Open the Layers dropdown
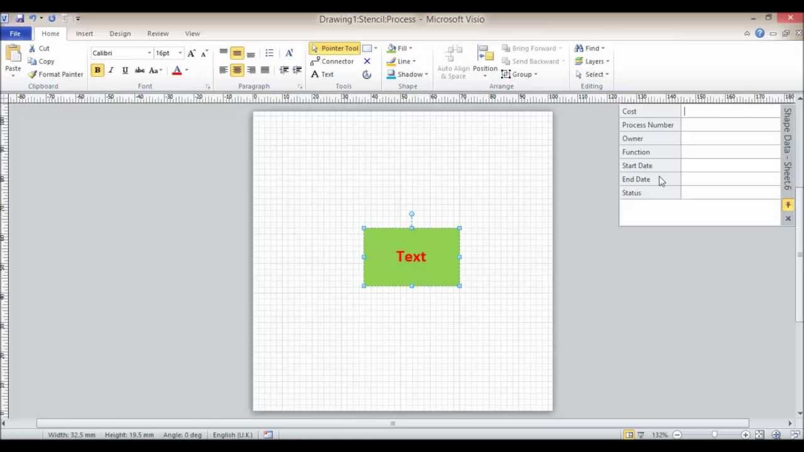 pyautogui.click(x=592, y=62)
